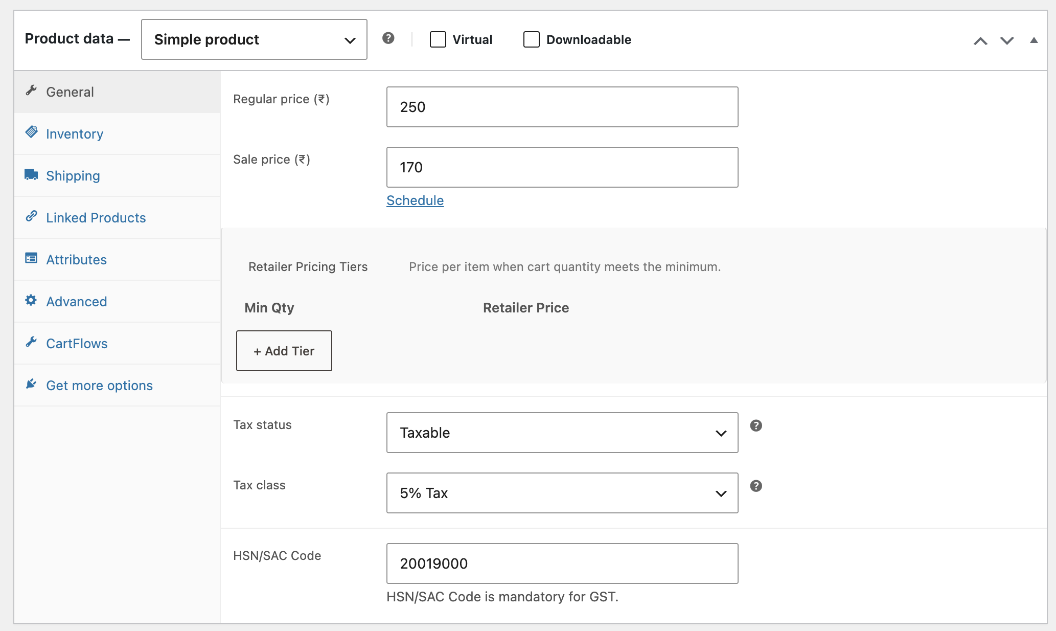Switch to the Inventory tab
The image size is (1056, 631).
click(x=117, y=134)
